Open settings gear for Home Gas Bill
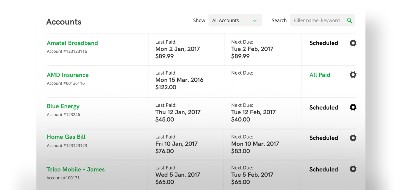Image resolution: width=400 pixels, height=190 pixels. pos(353,138)
